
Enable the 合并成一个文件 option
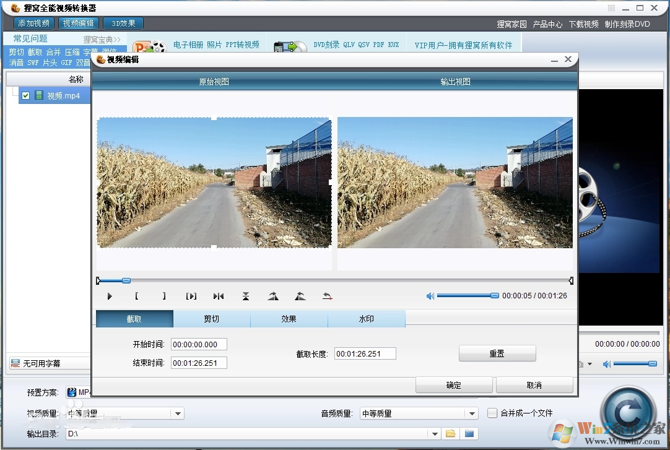click(x=492, y=413)
